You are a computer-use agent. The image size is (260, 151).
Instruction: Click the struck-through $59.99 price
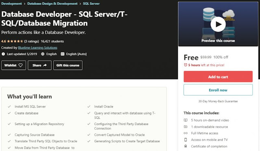[206, 57]
